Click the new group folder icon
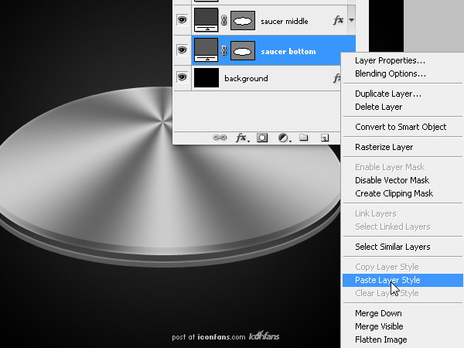Screen dimensions: 464x348 (304, 138)
